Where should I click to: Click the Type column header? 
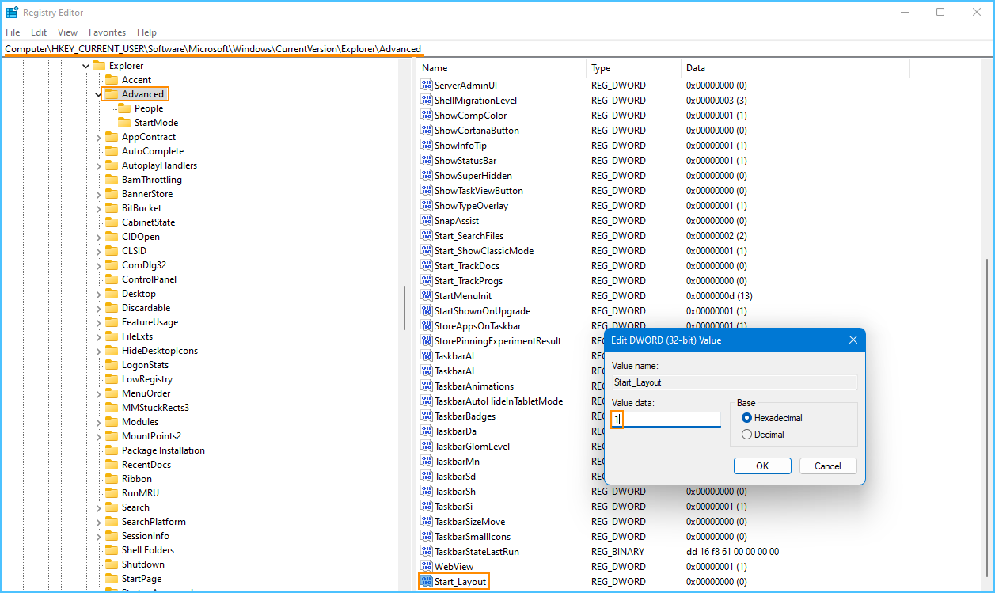click(x=633, y=68)
